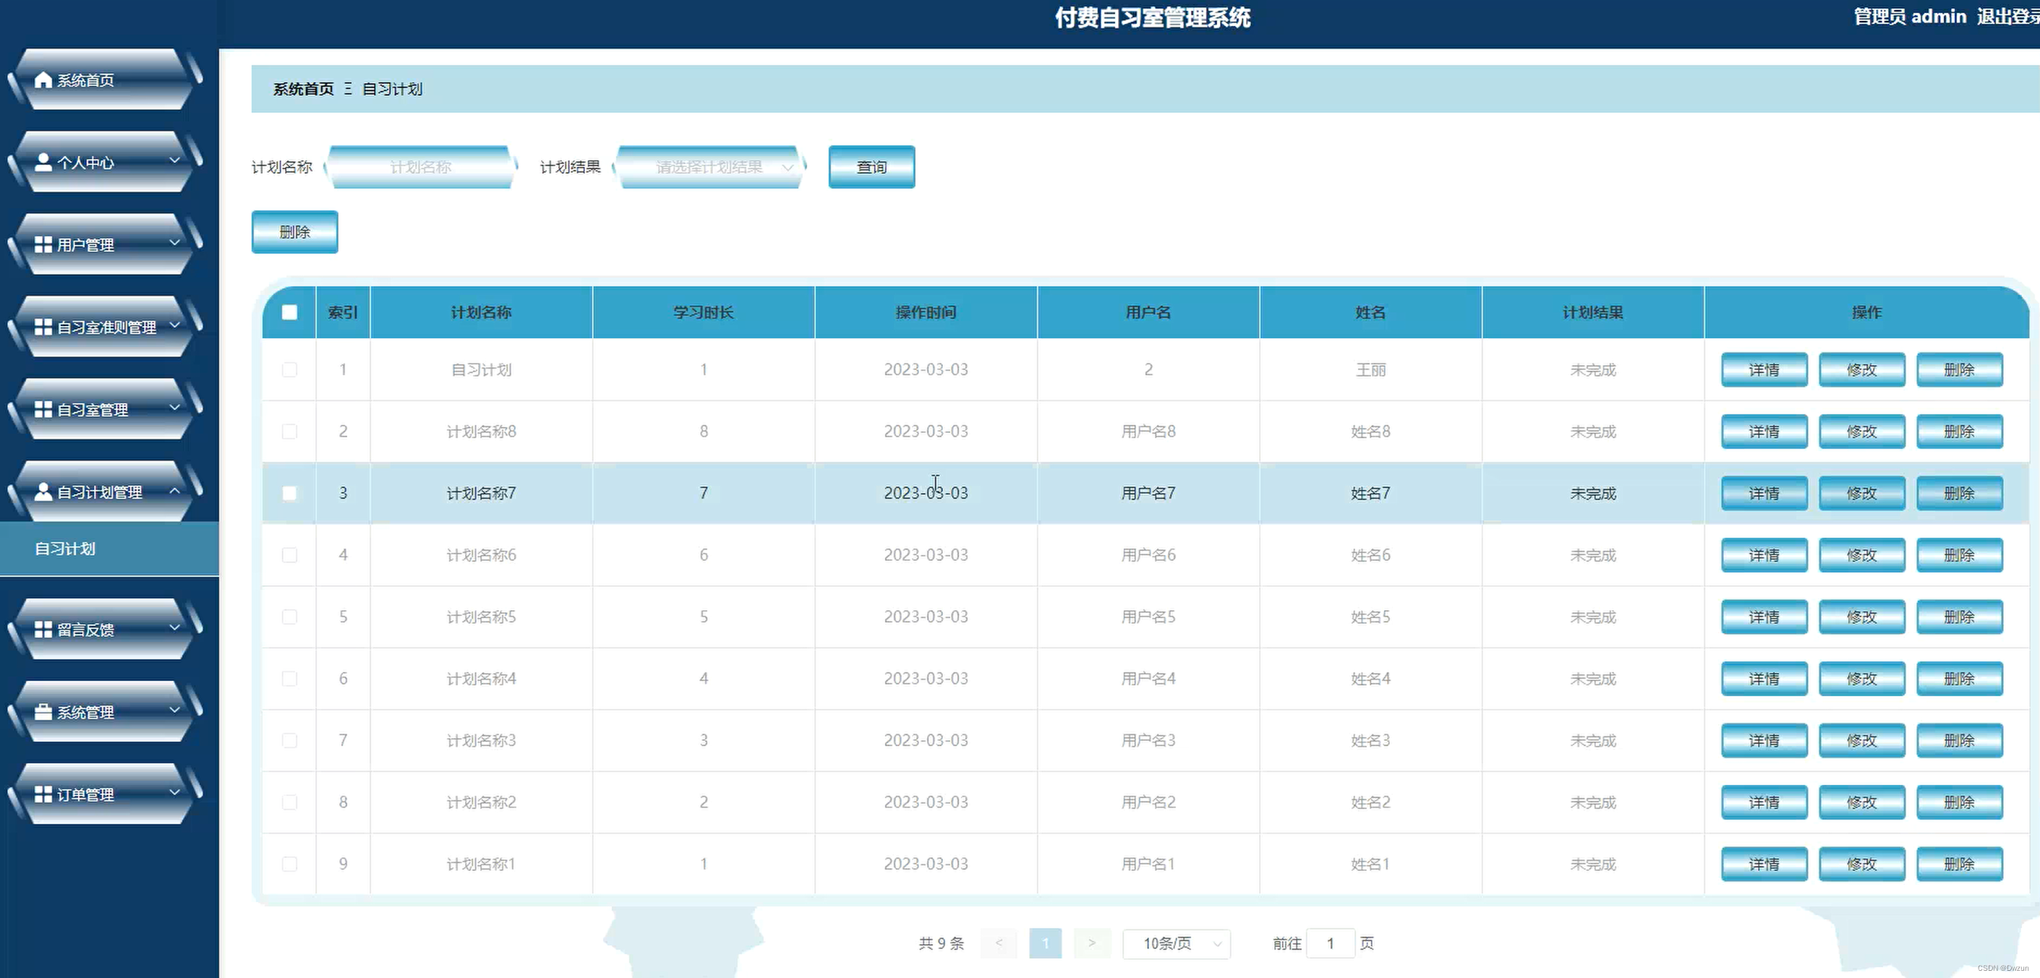Click the 学习时长 column header
This screenshot has height=978, width=2040.
pos(703,312)
